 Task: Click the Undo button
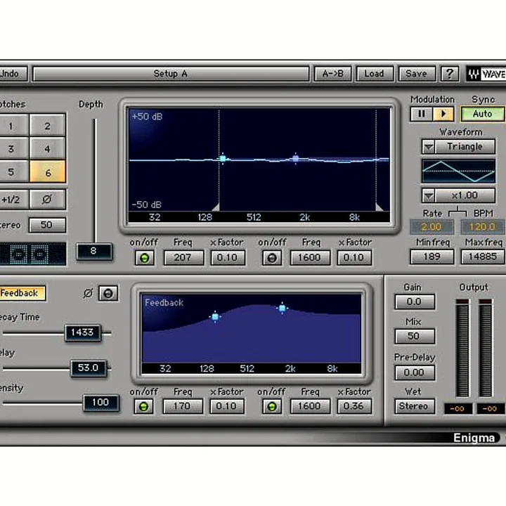(13, 74)
